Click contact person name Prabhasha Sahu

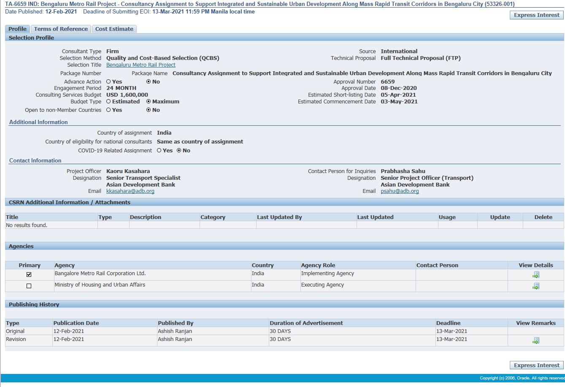[x=403, y=171]
